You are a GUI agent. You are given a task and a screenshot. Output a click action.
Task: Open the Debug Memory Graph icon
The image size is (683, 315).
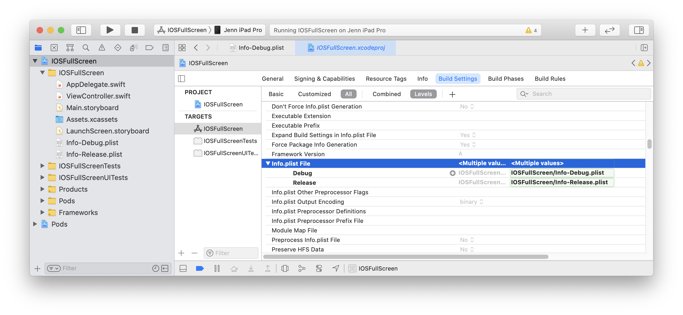click(x=302, y=268)
